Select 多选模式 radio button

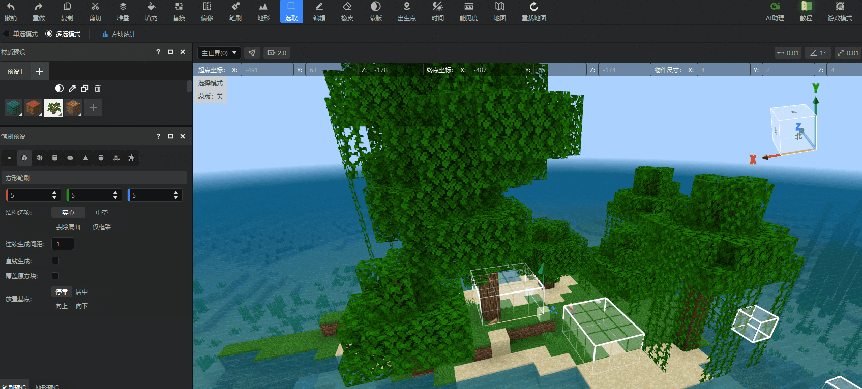[49, 34]
